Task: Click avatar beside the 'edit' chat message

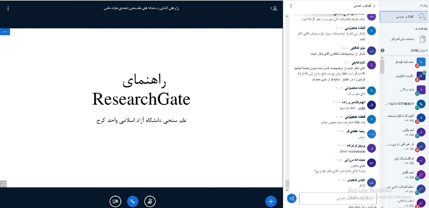Action: (x=371, y=105)
